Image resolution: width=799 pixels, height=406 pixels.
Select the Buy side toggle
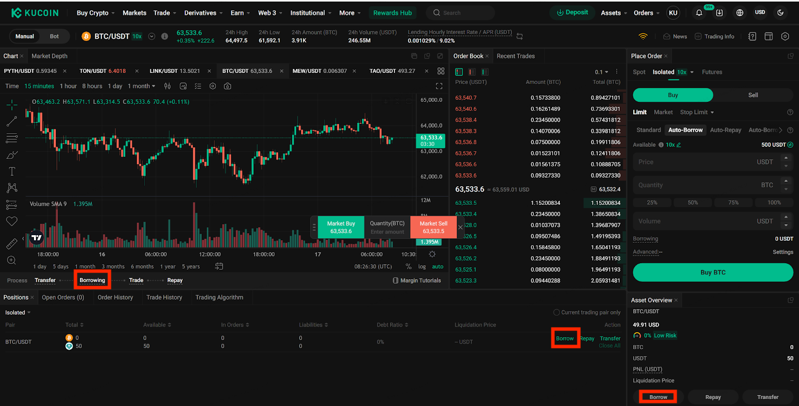673,95
